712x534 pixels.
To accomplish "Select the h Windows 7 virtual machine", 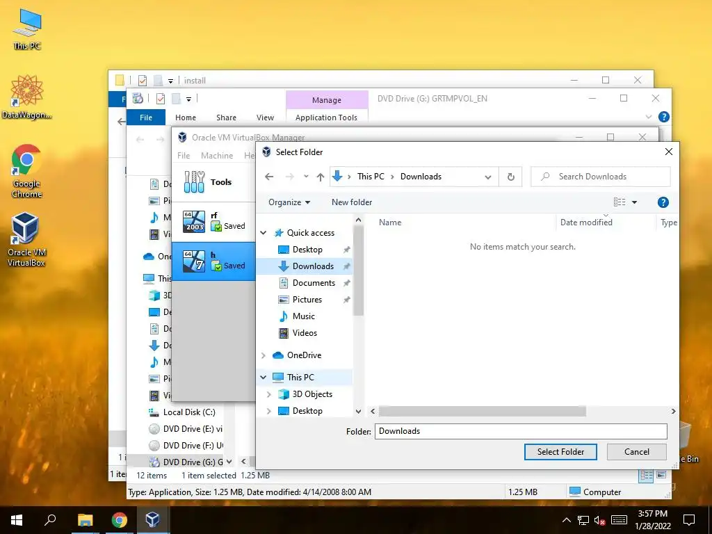I will (213, 261).
